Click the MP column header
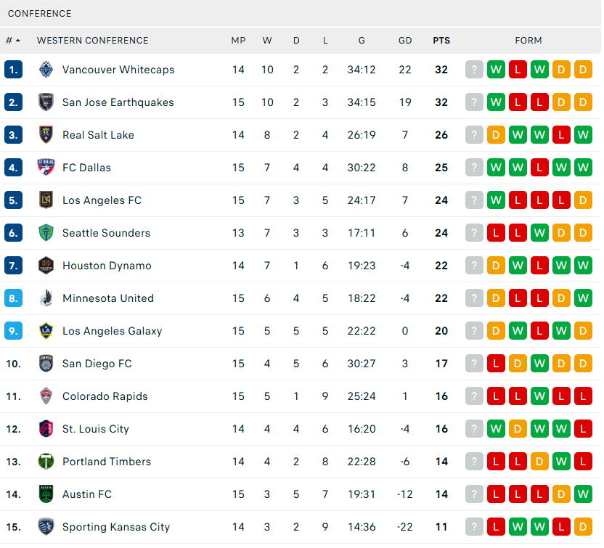This screenshot has width=604, height=548. click(x=238, y=41)
